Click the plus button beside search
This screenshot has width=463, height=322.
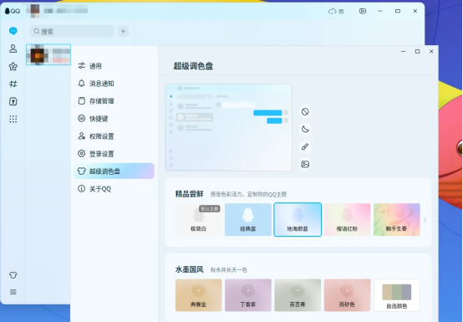tap(123, 31)
